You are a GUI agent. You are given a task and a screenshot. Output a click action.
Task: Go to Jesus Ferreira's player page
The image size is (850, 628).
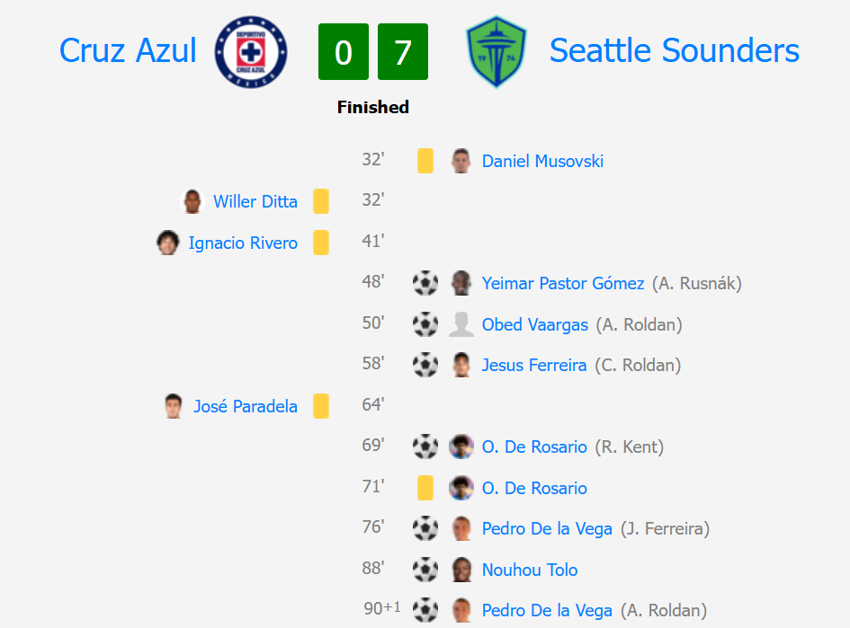point(534,365)
